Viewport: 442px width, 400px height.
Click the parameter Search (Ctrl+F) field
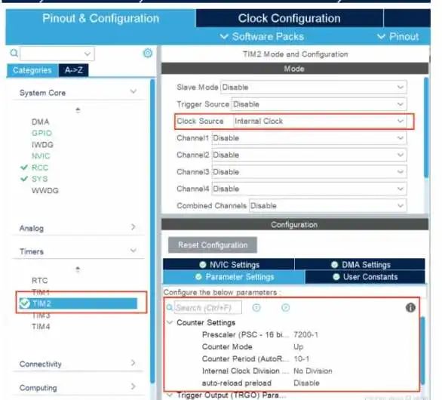coord(207,307)
